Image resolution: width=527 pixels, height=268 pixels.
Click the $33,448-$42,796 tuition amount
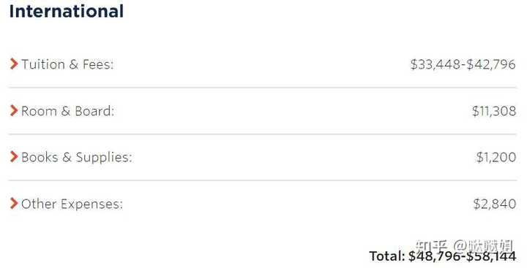463,64
